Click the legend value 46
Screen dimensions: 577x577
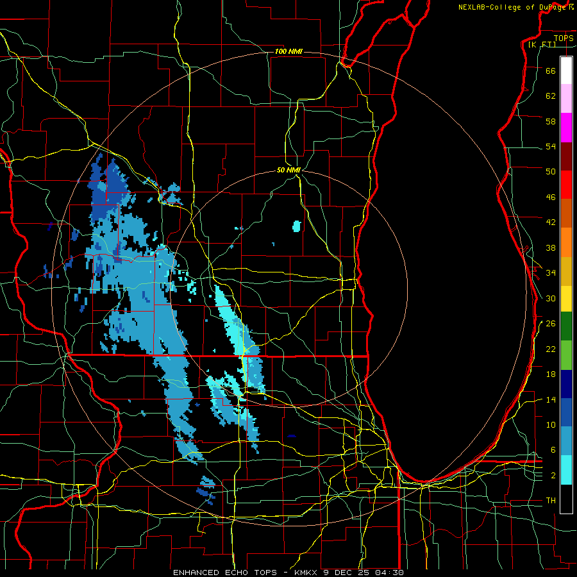click(x=551, y=197)
